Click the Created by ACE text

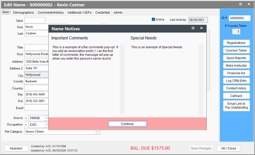[x=49, y=146]
